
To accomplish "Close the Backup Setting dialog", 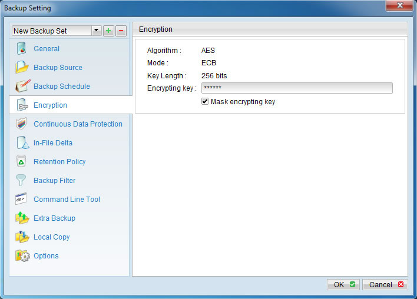I will 400,5.
